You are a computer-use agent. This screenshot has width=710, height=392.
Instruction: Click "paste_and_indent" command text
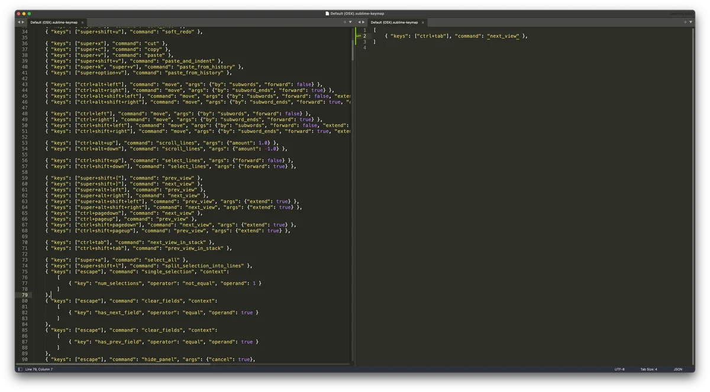190,61
